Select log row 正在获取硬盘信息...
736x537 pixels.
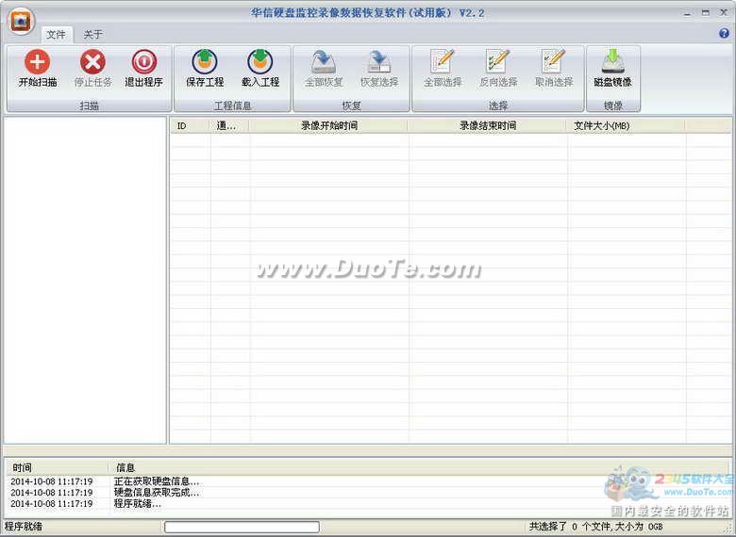[366, 481]
